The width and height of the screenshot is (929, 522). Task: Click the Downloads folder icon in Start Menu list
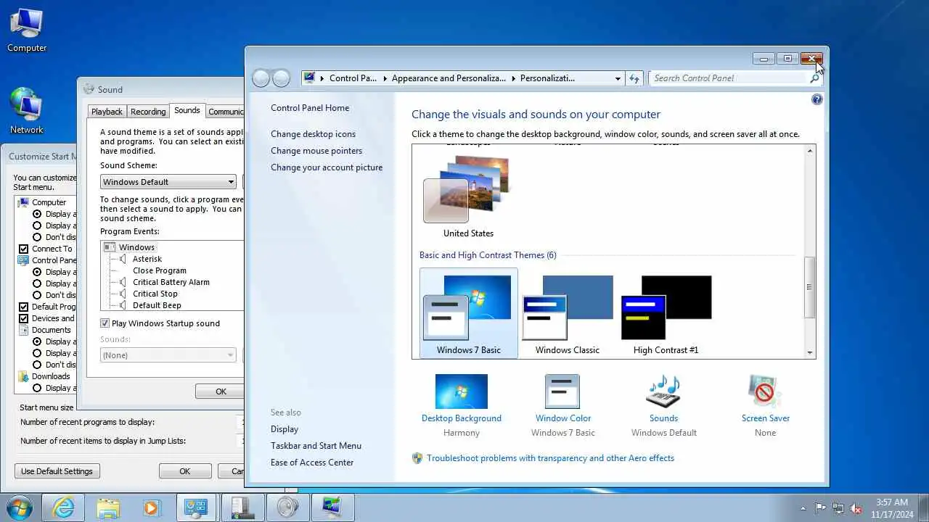[x=23, y=376]
